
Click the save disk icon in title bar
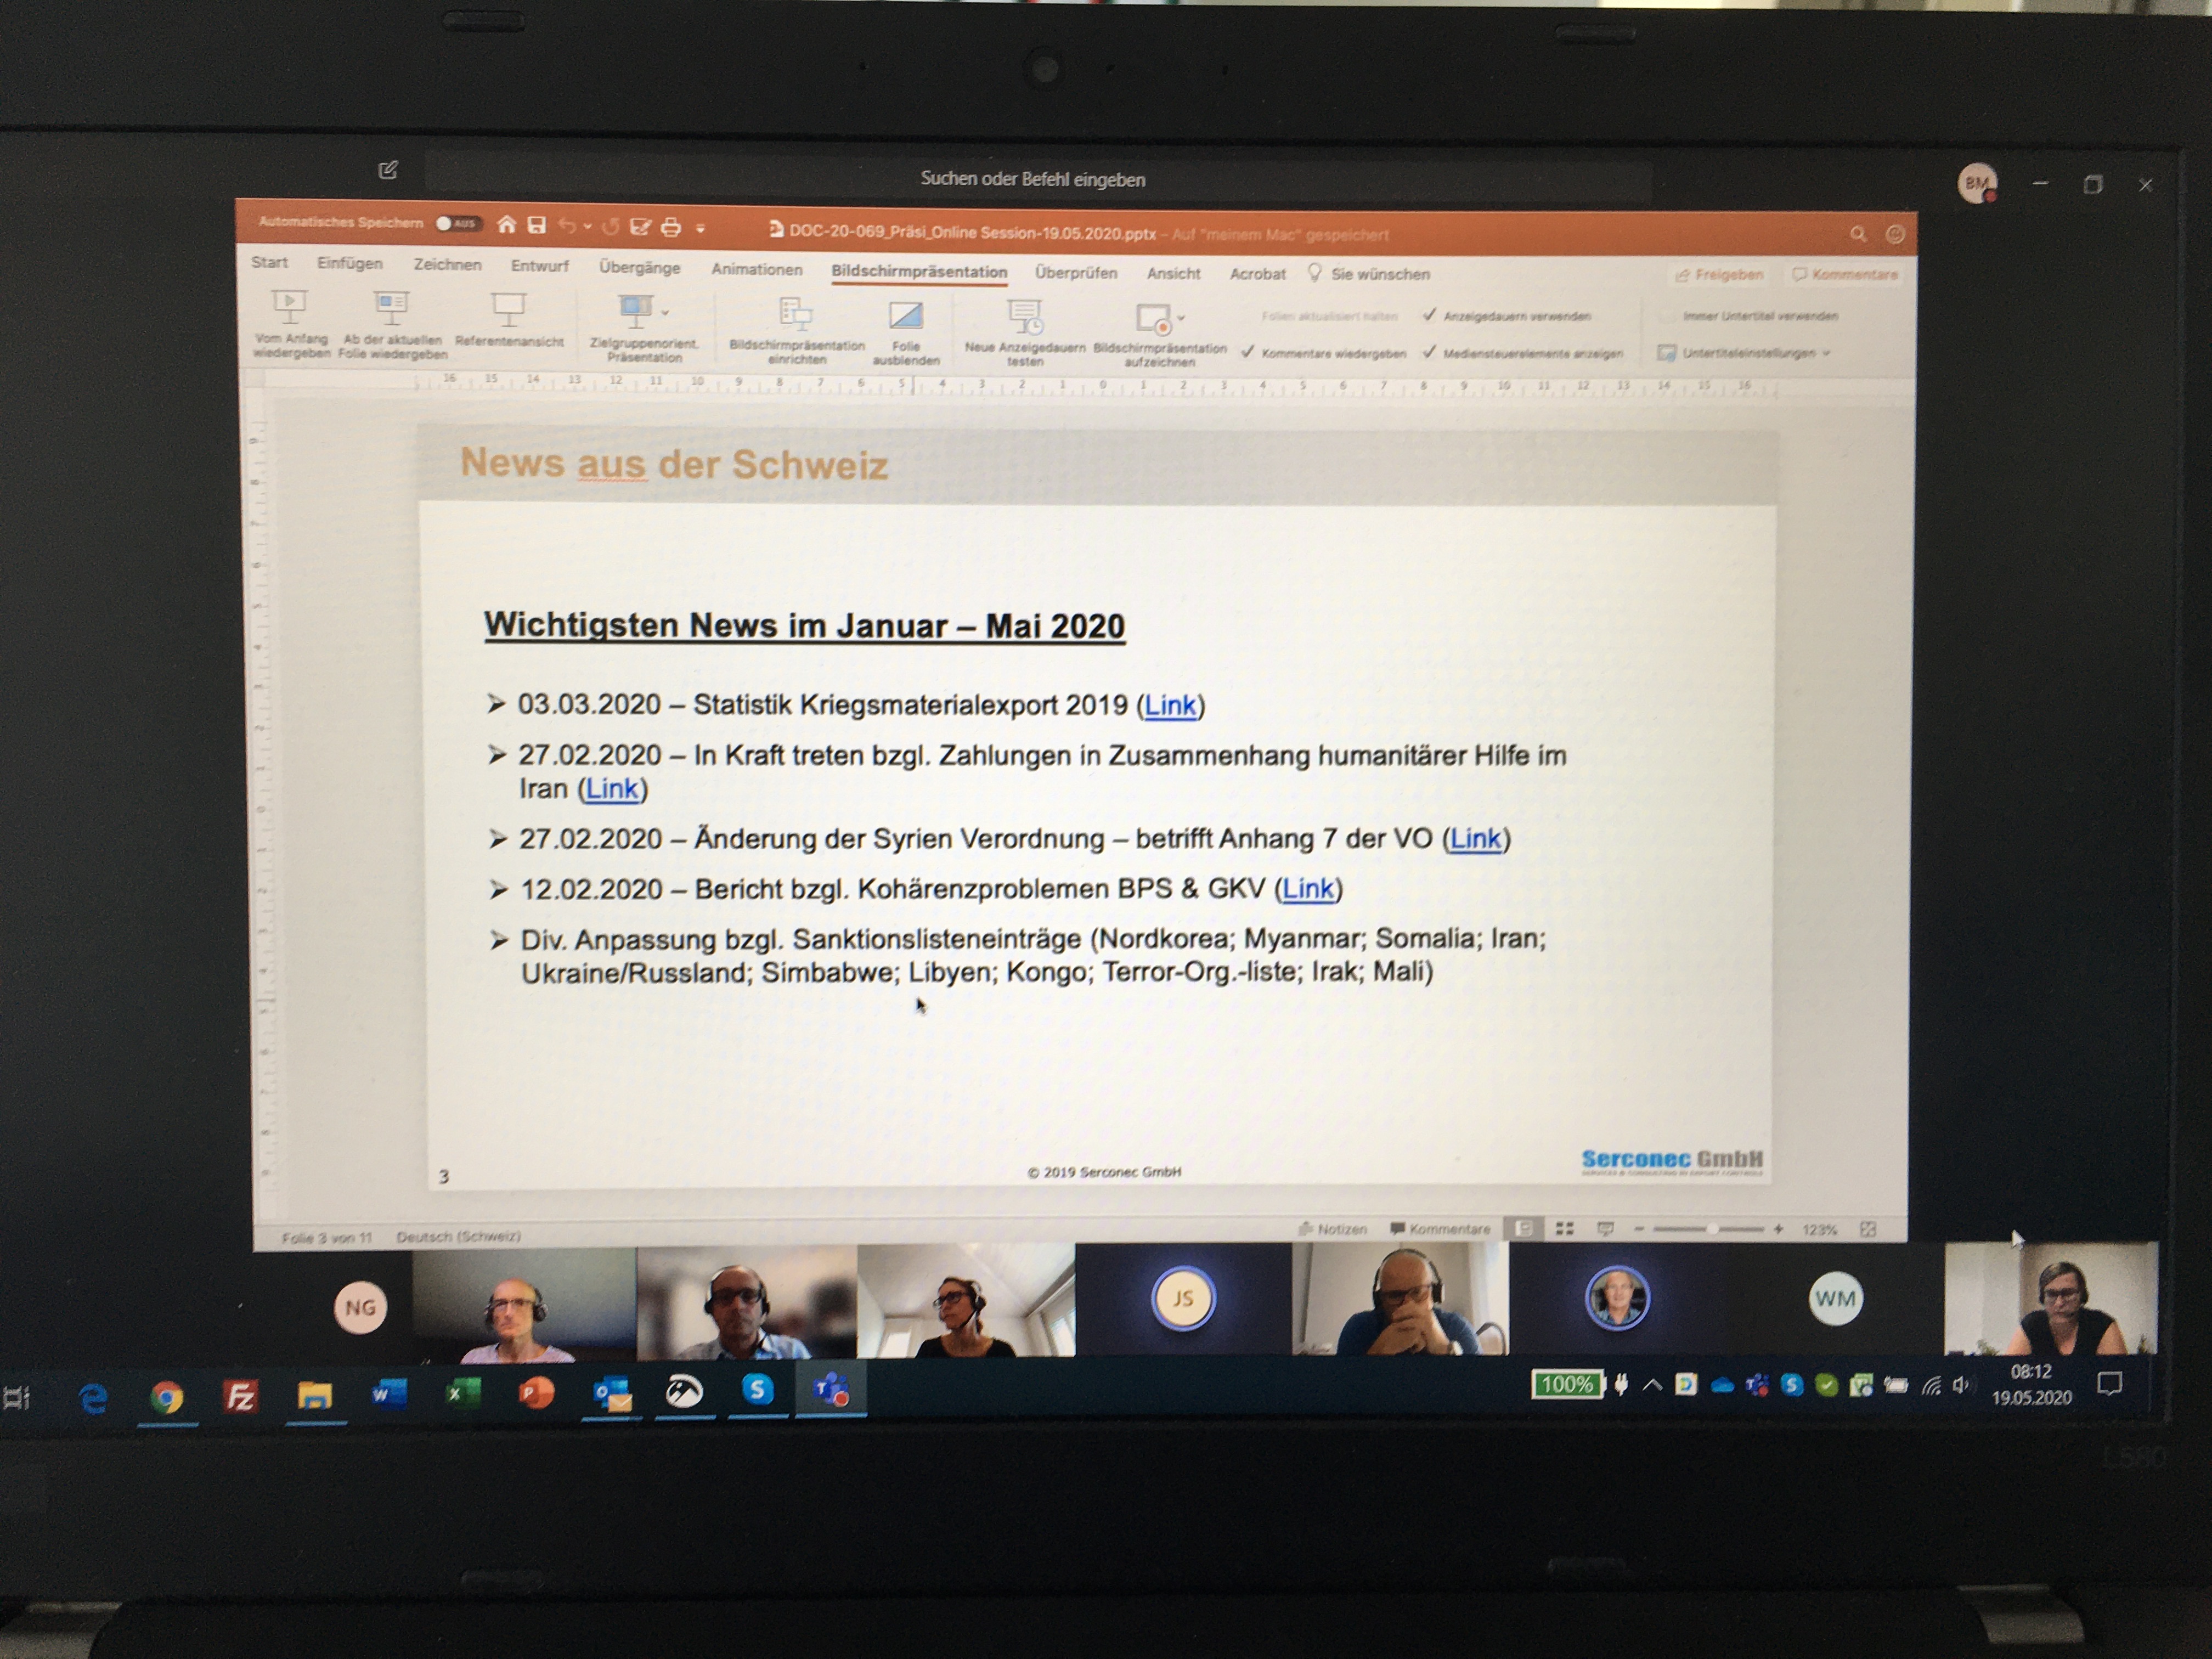pos(537,225)
